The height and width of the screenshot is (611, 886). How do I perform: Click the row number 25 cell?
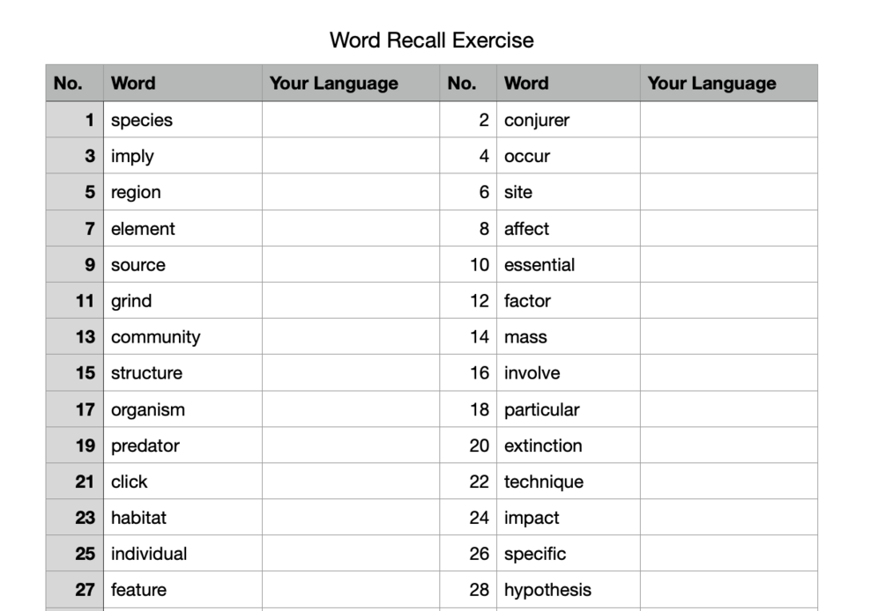(75, 554)
